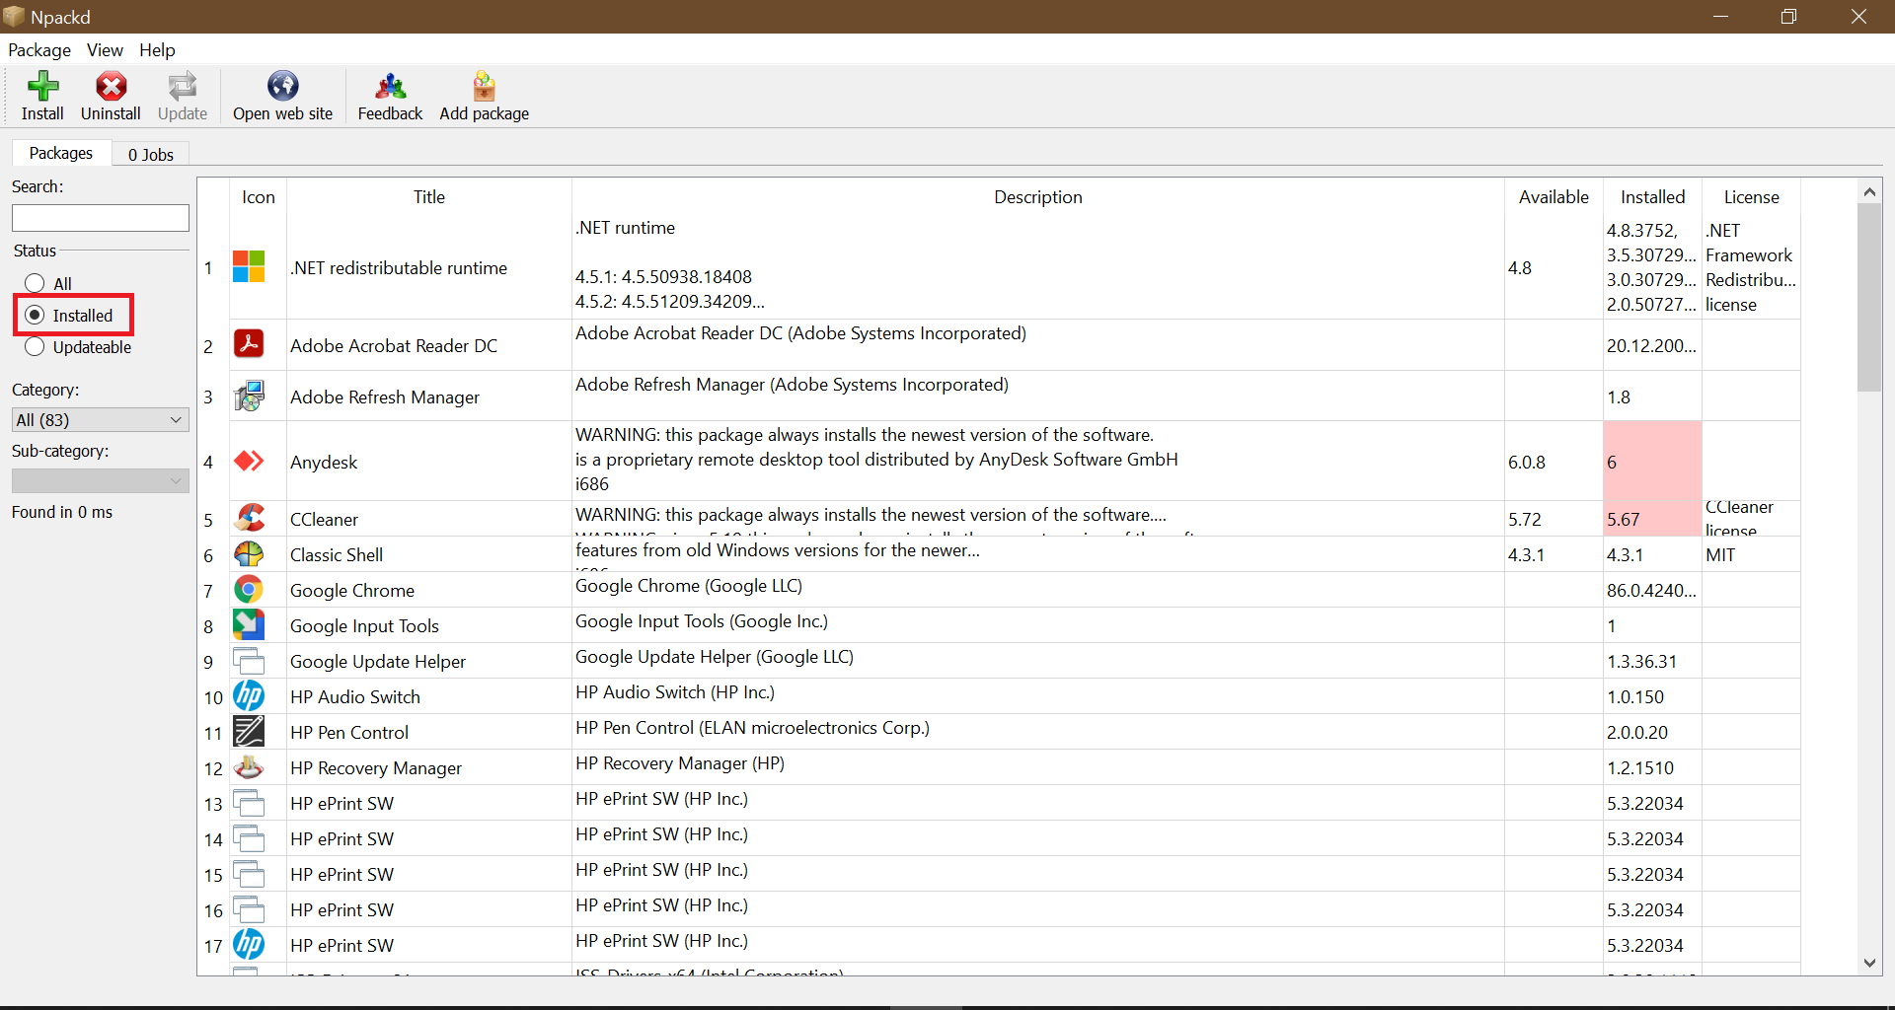Select the Installed status radio button
The image size is (1895, 1010).
pyautogui.click(x=36, y=315)
